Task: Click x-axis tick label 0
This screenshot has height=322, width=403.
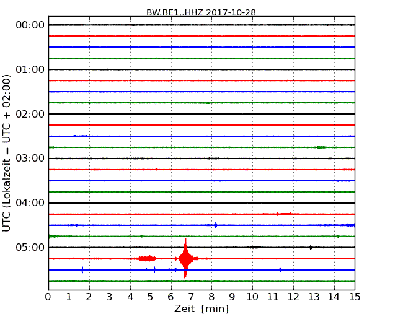Action: pos(48,297)
